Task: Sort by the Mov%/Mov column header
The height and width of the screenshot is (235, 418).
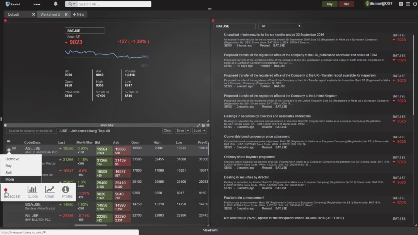Action: coord(85,142)
